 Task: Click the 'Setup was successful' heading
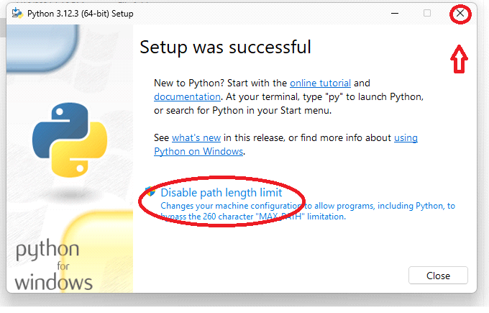225,47
